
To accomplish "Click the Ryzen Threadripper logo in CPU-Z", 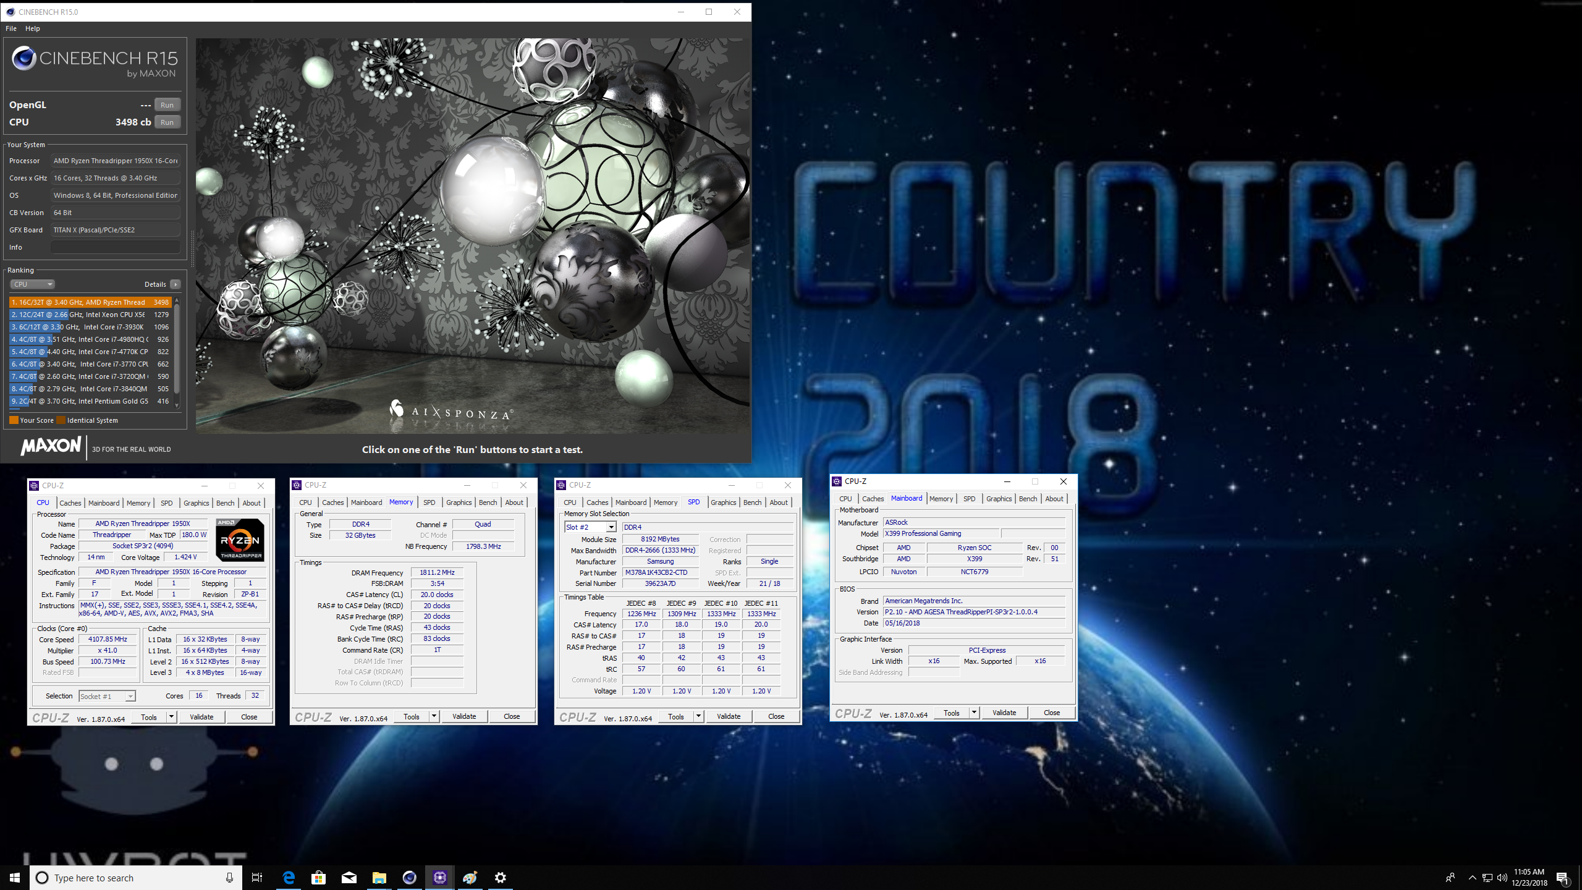I will [240, 540].
